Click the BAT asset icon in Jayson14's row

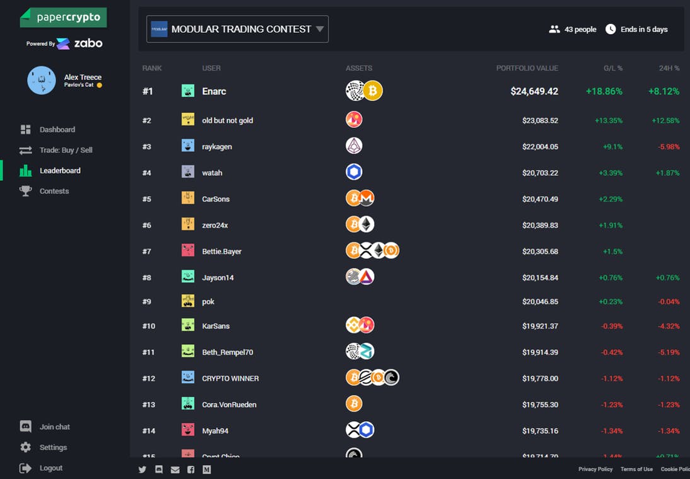(366, 277)
